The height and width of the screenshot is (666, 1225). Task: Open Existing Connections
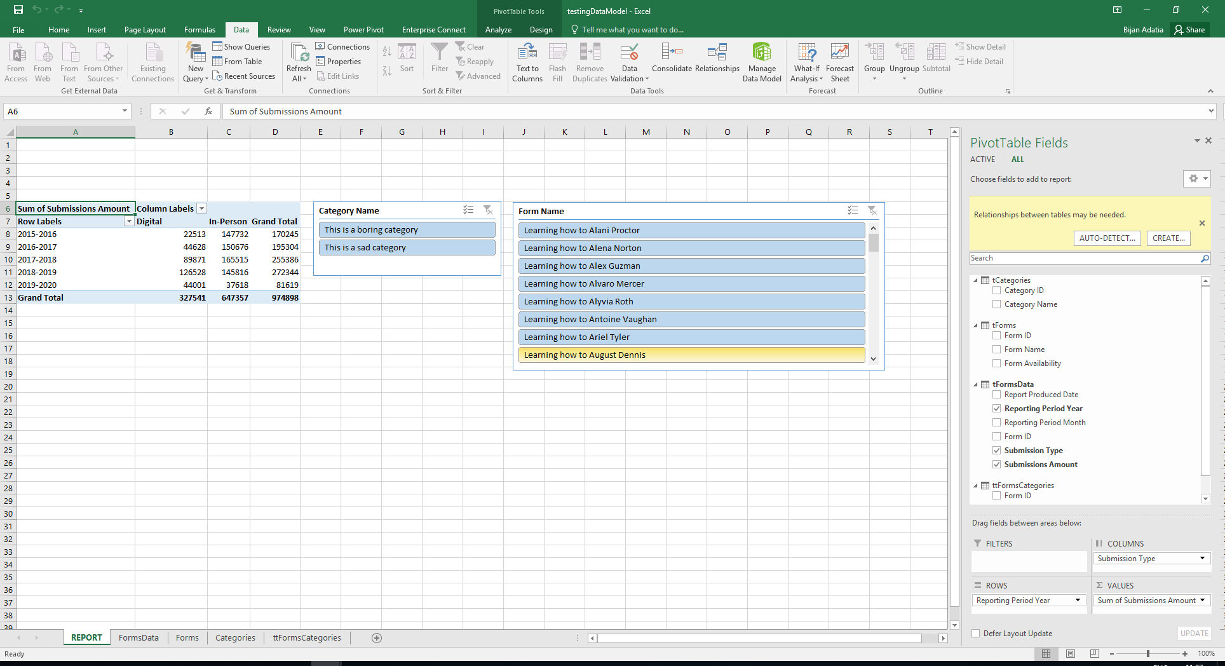click(152, 62)
